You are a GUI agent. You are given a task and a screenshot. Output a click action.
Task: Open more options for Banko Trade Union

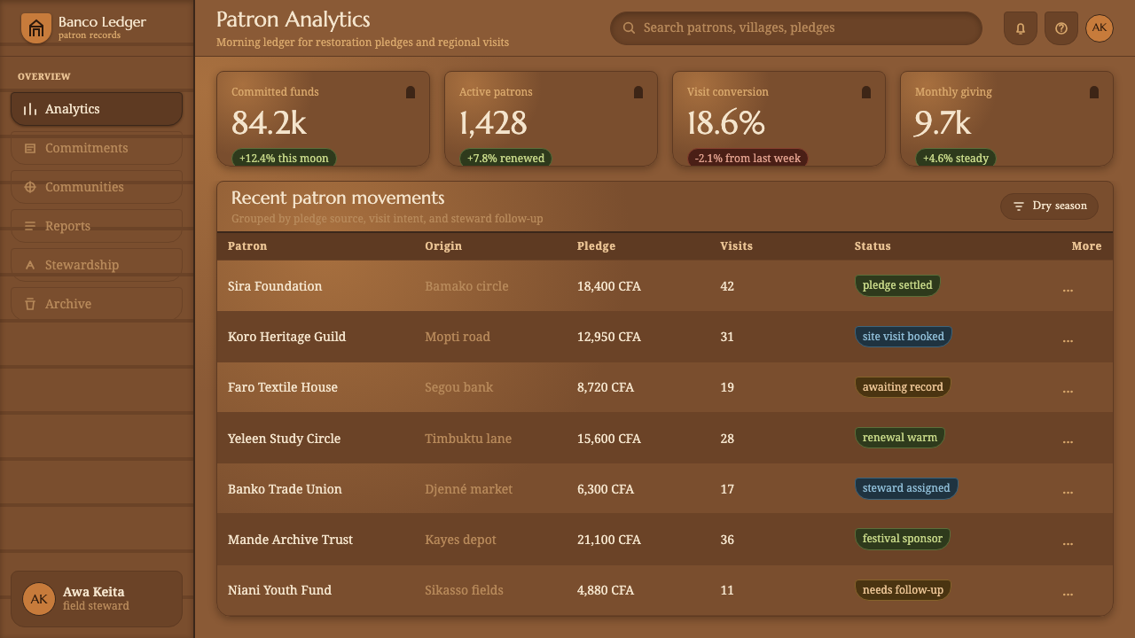click(x=1068, y=491)
